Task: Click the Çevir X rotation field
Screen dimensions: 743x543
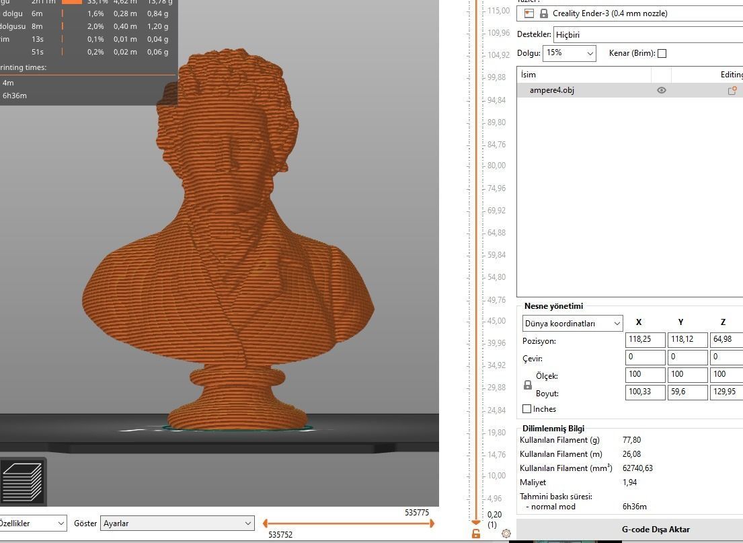Action: point(645,357)
